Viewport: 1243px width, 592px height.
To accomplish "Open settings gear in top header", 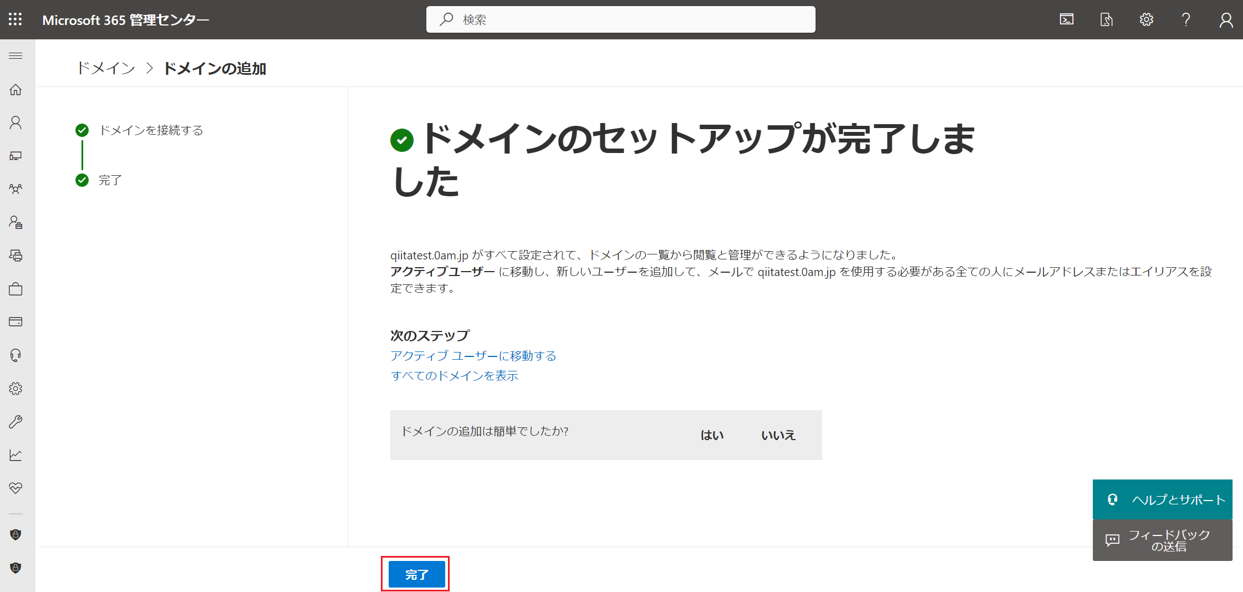I will click(x=1147, y=19).
